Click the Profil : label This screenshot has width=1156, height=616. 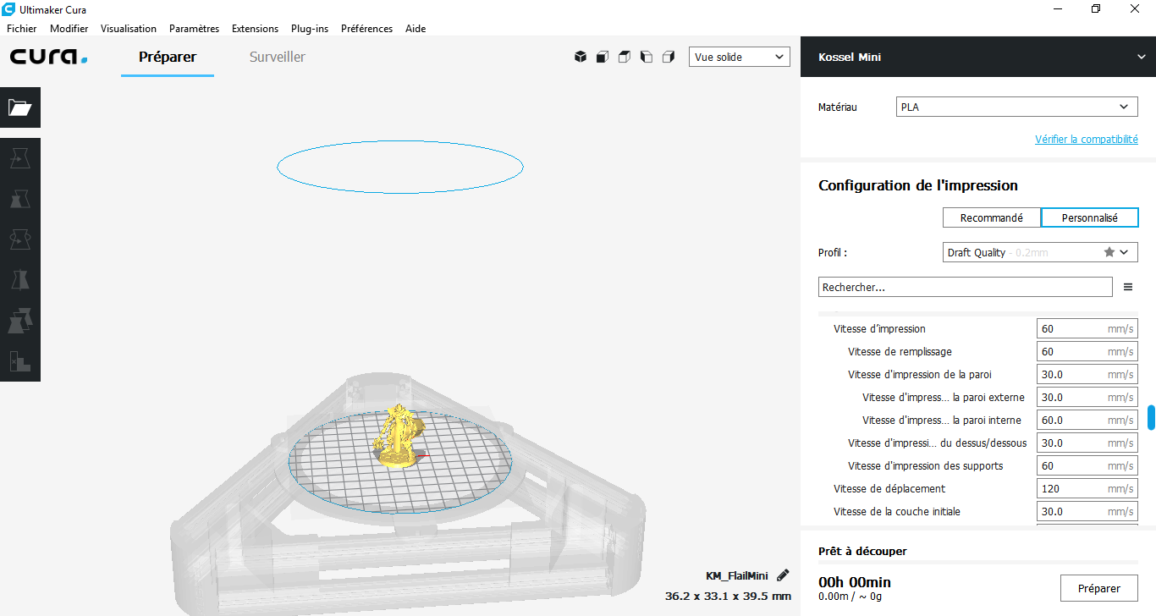[833, 252]
